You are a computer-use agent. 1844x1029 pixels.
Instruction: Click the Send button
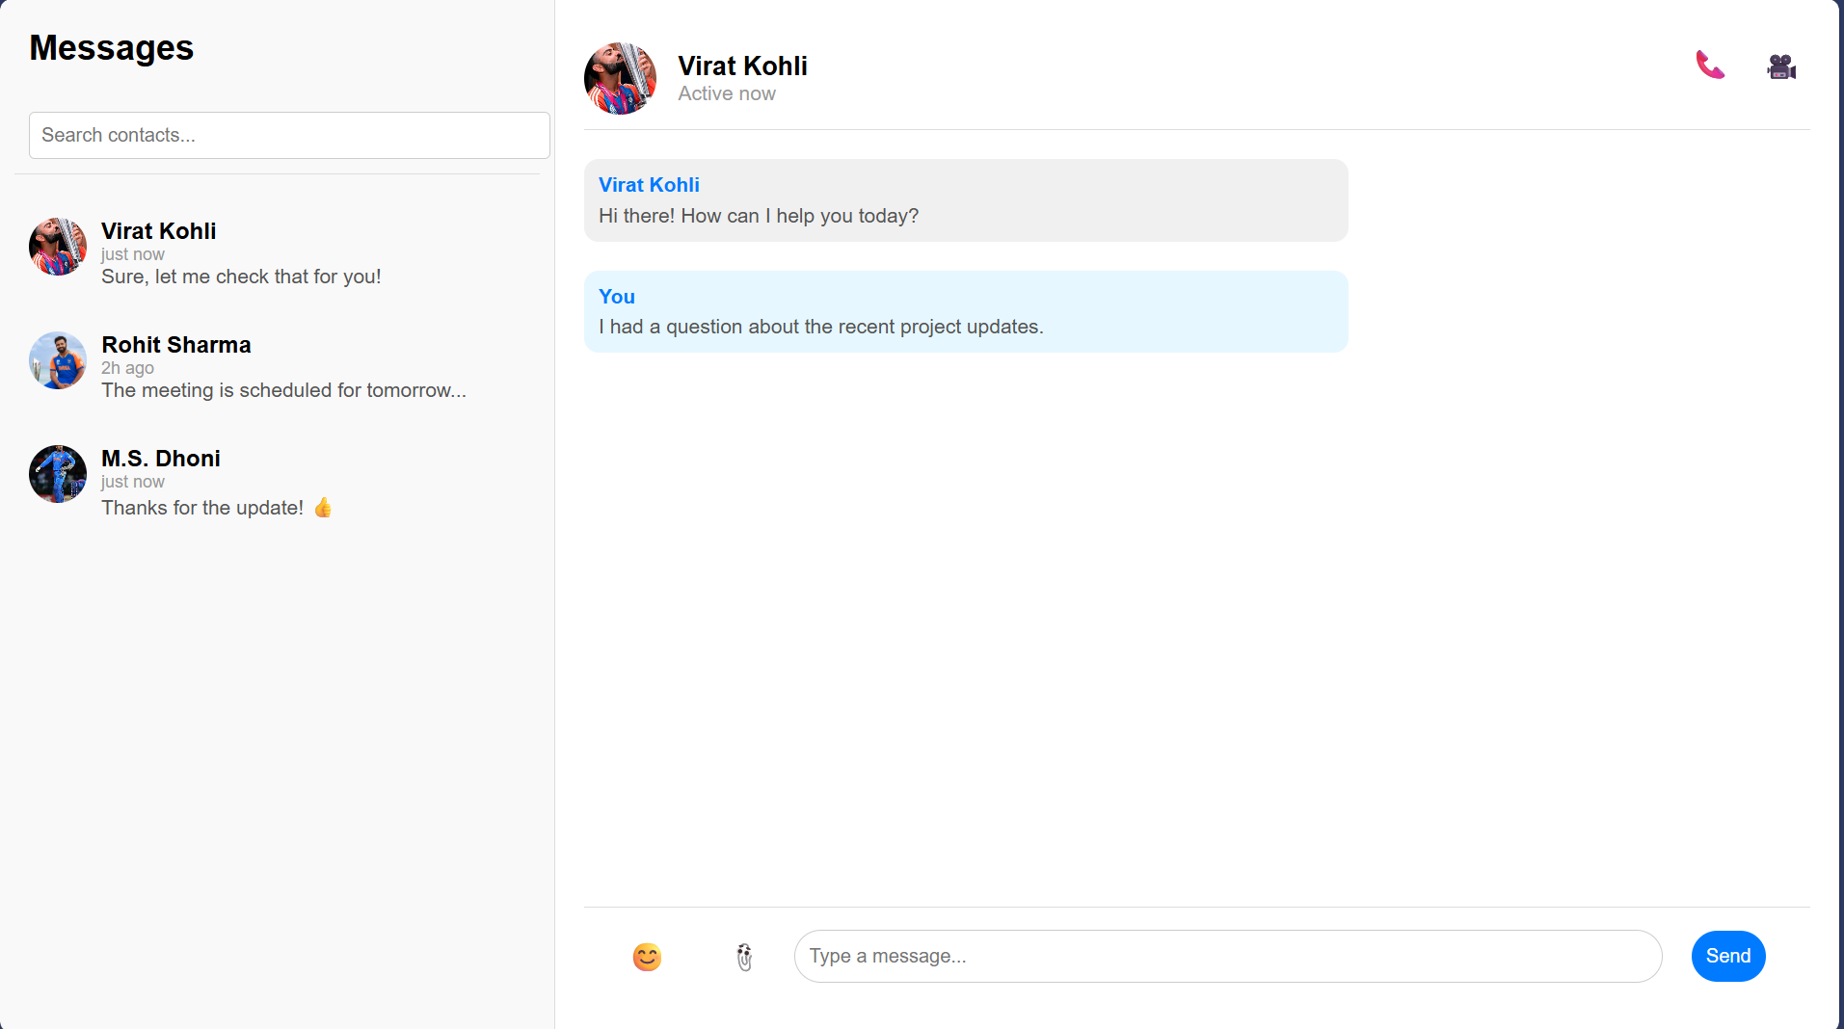coord(1728,956)
